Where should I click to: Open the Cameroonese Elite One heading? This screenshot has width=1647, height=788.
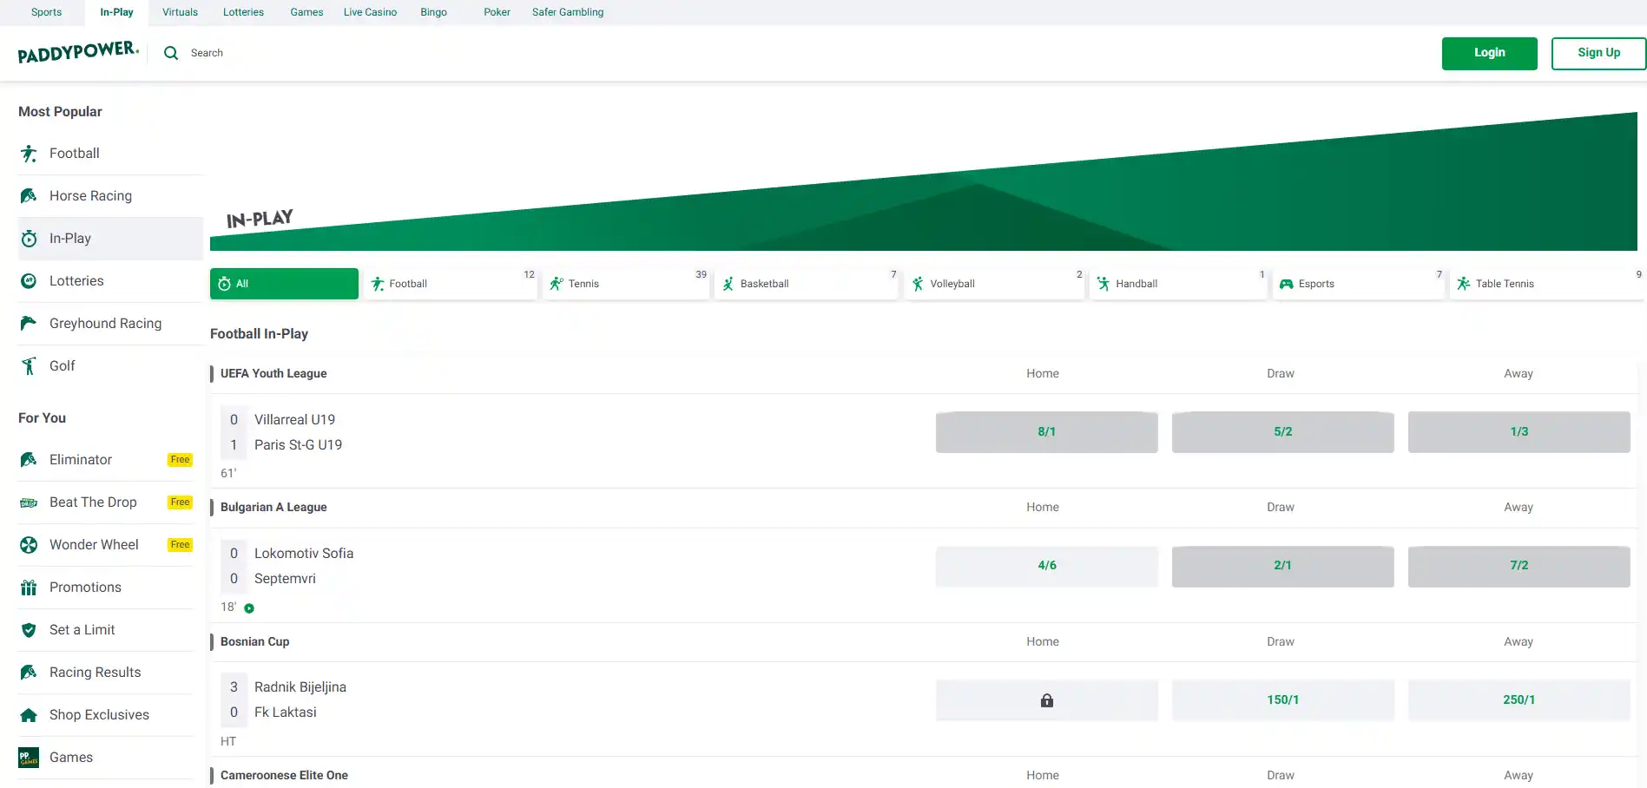pyautogui.click(x=284, y=776)
